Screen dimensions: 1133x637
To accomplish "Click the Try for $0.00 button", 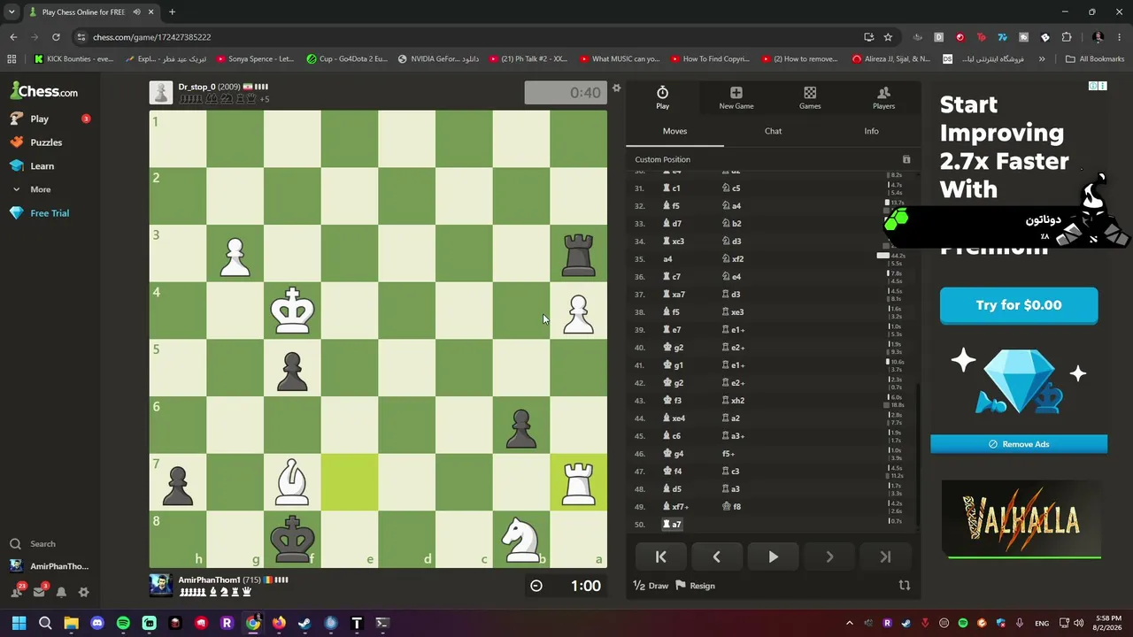I will tap(1019, 305).
